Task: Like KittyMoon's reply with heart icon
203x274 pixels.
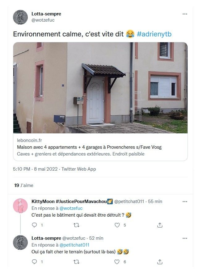Action: [x=117, y=225]
